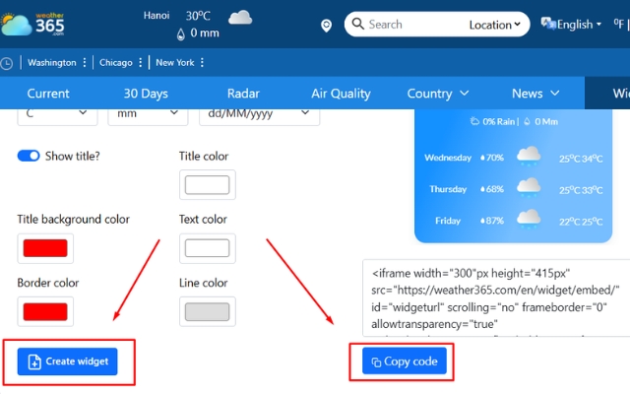
Task: Click the search magnifier icon
Action: click(x=358, y=25)
